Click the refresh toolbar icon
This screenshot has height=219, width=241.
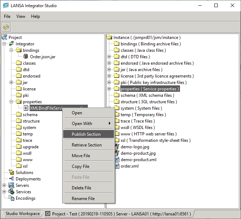(x=6, y=27)
